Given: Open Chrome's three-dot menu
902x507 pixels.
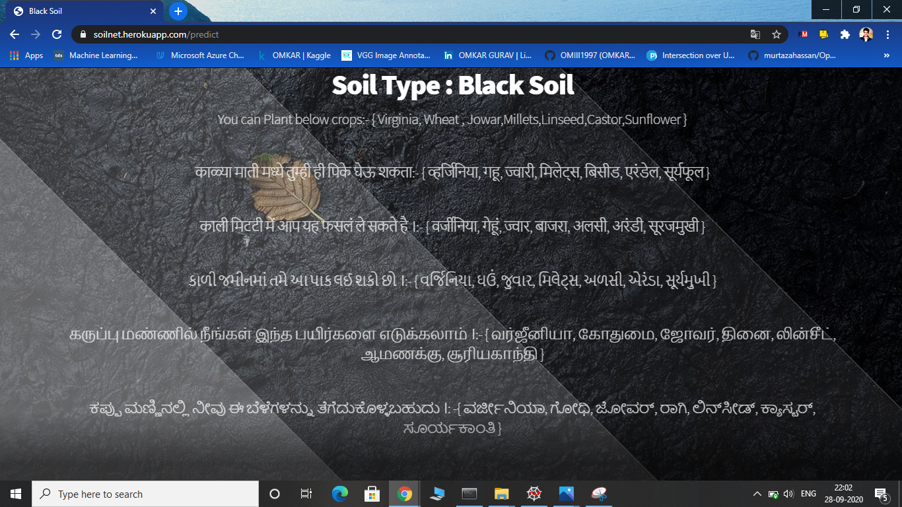Looking at the screenshot, I should 887,34.
